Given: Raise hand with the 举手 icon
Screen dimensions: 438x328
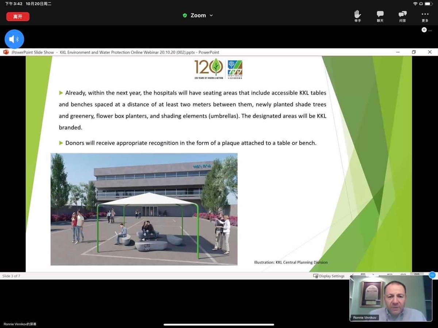Looking at the screenshot, I should pos(357,16).
